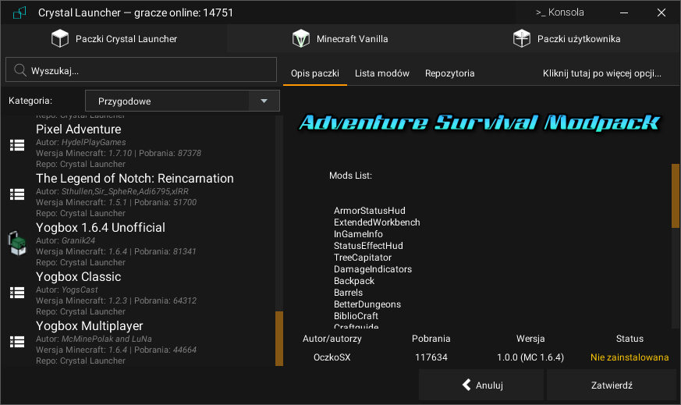
Task: Focus the Wyszukaj search field
Action: pyautogui.click(x=141, y=69)
